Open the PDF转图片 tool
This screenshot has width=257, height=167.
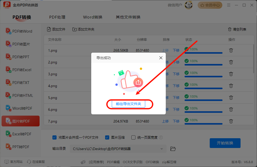pos(21,44)
